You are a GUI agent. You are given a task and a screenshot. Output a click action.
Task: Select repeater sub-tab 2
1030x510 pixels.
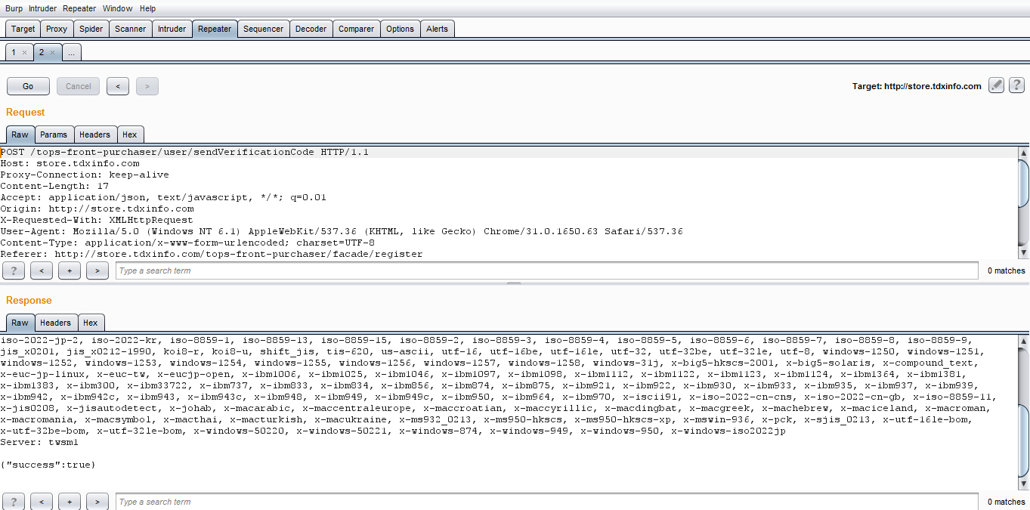coord(42,52)
